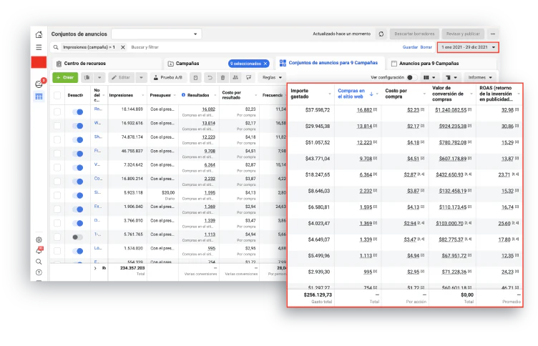The width and height of the screenshot is (538, 346).
Task: Click the three-dot more options button
Action: (493, 34)
